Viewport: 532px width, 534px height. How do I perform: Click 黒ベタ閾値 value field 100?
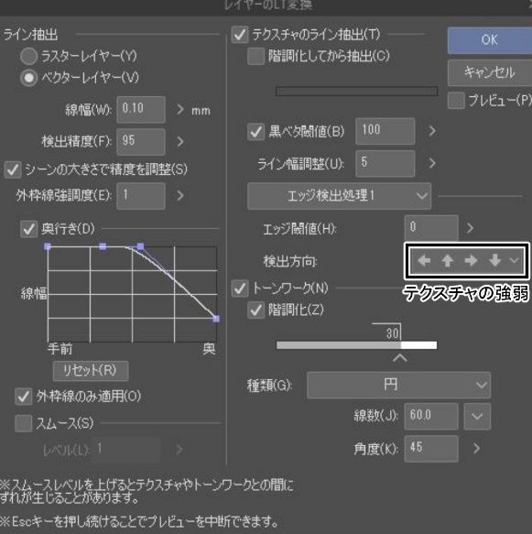click(x=385, y=131)
